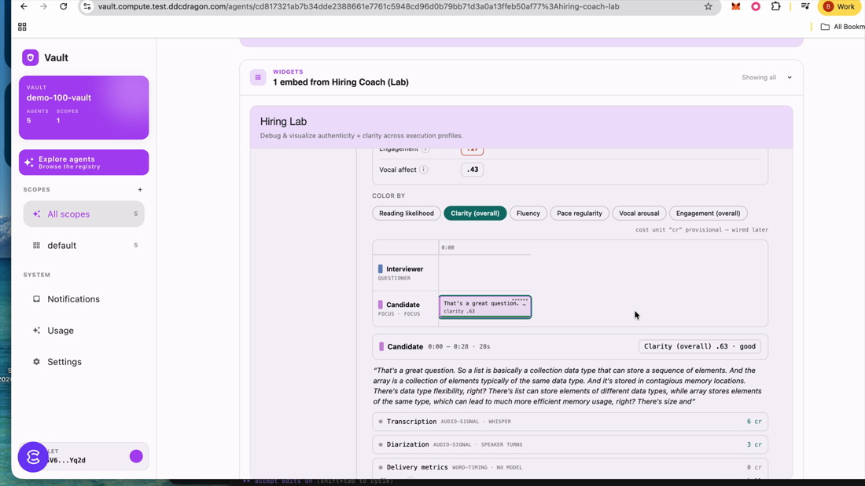Screen dimensions: 865x486
Task: Show info for Vocal affect
Action: click(424, 170)
